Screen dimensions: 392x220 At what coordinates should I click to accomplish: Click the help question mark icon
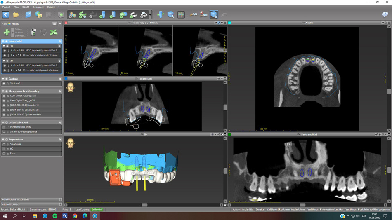[x=385, y=15]
